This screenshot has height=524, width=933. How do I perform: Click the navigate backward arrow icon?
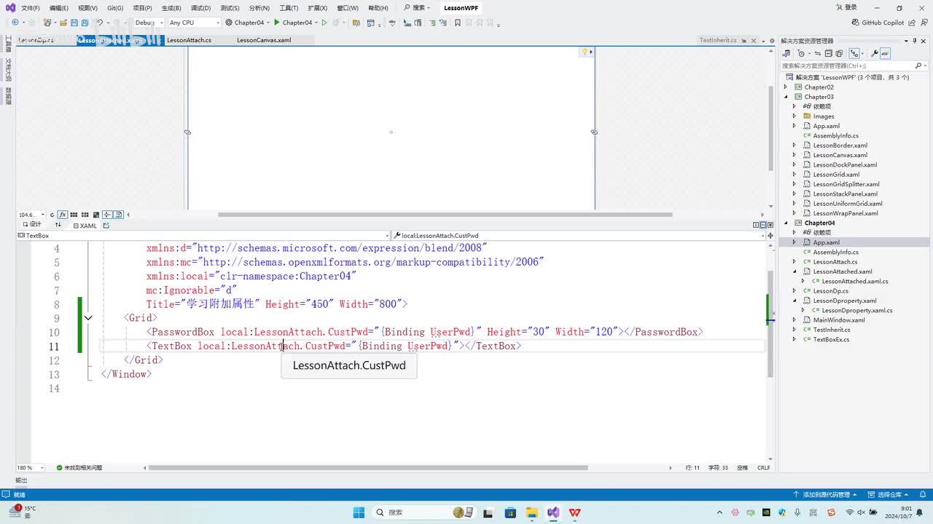point(15,23)
